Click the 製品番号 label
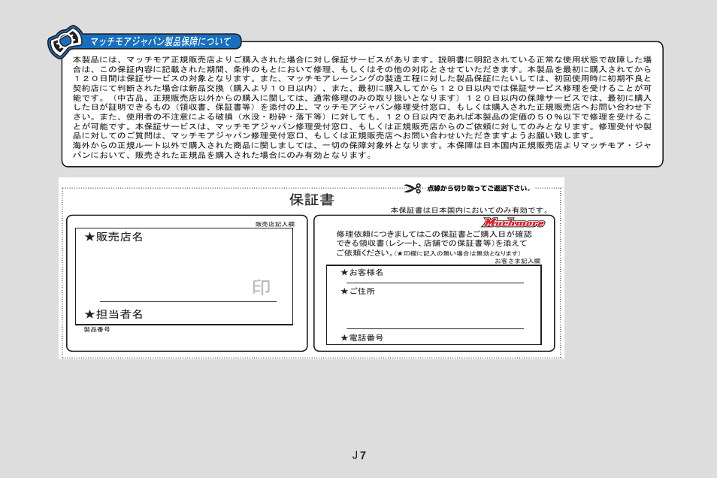 coord(97,329)
